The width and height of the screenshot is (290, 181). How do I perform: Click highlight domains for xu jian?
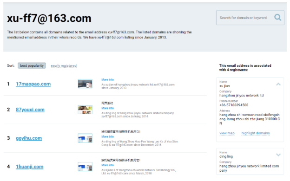256,133
